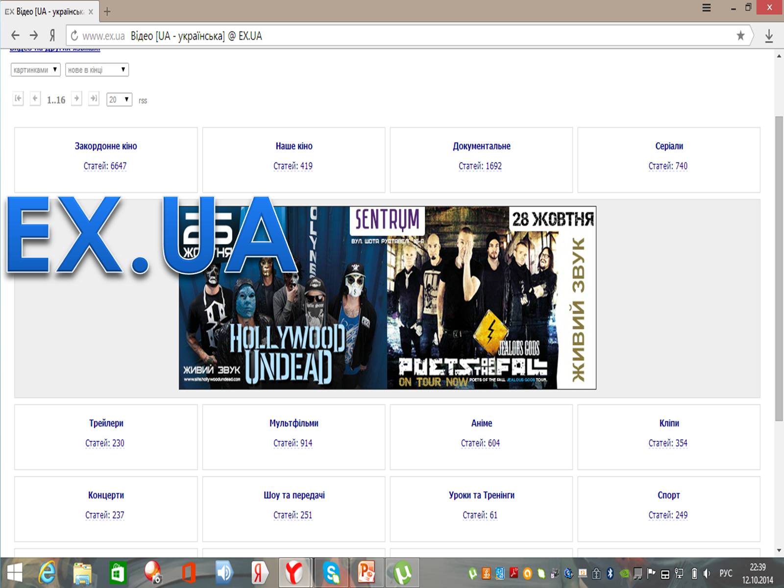Open the нове в кінці sort dropdown
Screen dimensions: 784x588
(x=97, y=70)
